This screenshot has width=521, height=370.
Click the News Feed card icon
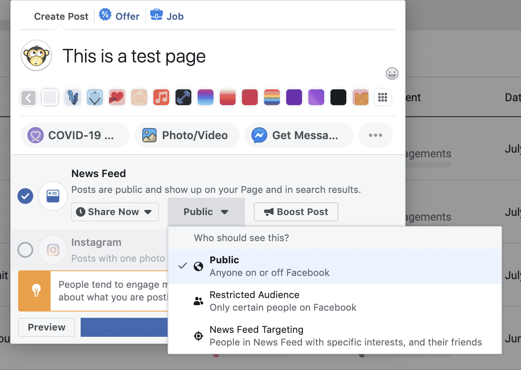click(x=53, y=196)
